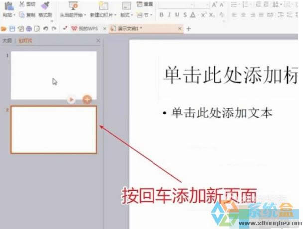This screenshot has height=229, width=307.
Task: Toggle Italic formatting
Action: (170, 15)
